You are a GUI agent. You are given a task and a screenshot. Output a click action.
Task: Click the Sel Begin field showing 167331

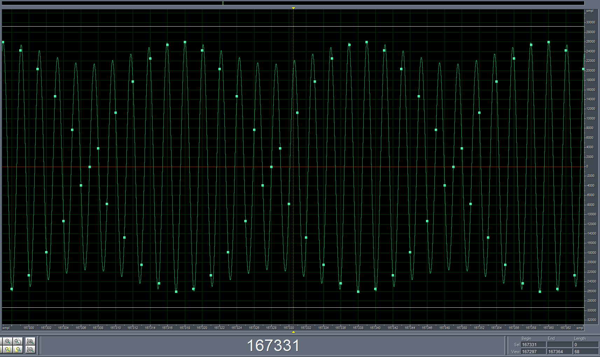point(534,344)
